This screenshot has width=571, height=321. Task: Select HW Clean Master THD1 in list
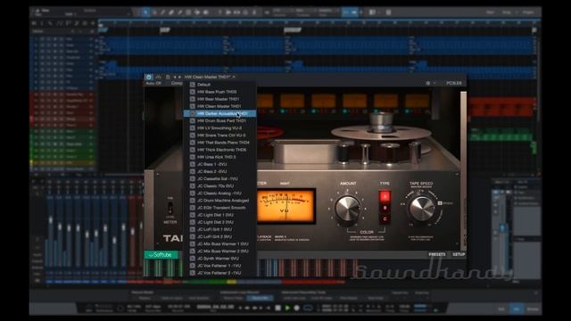click(x=220, y=106)
